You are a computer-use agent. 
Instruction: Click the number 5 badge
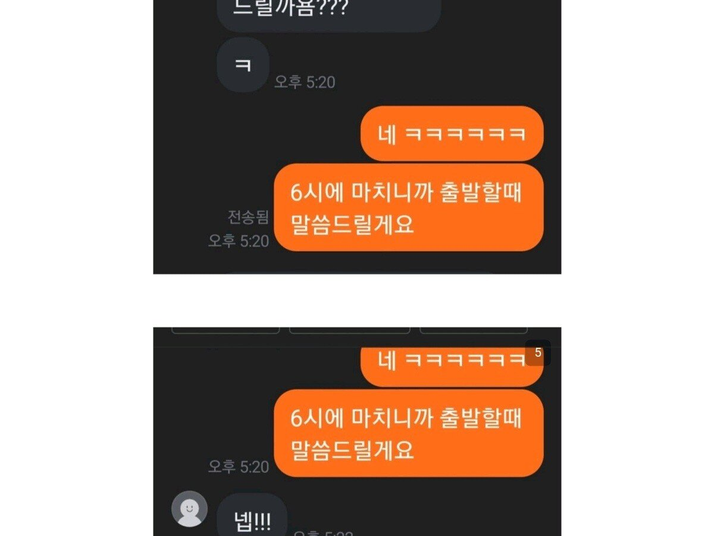[538, 353]
